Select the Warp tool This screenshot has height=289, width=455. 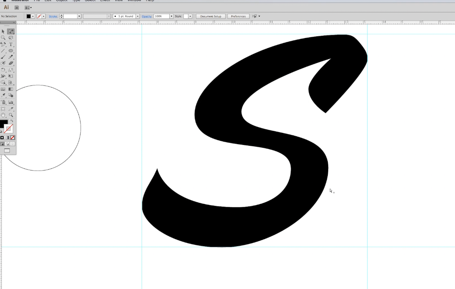pos(3,76)
